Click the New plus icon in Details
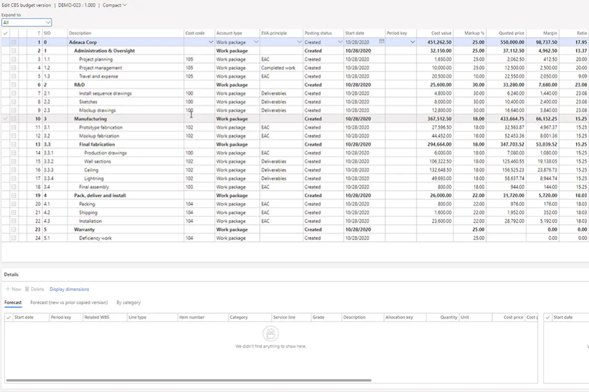The height and width of the screenshot is (392, 589). [7, 289]
